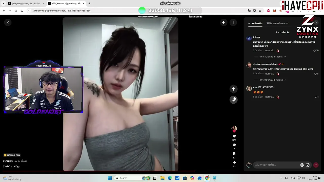
Task: Open the emoji picker in comment box
Action: tap(308, 165)
